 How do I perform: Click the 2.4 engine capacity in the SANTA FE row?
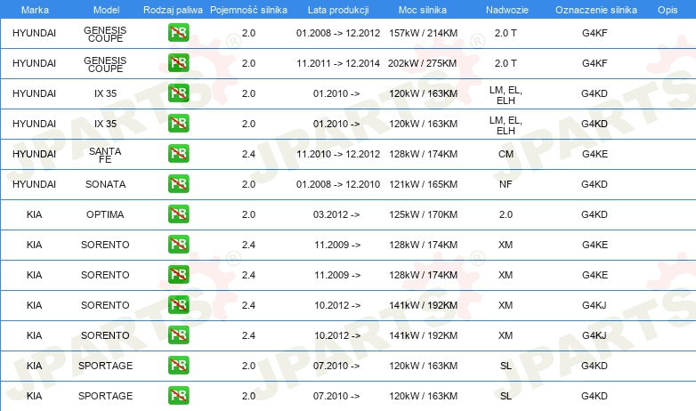(248, 154)
